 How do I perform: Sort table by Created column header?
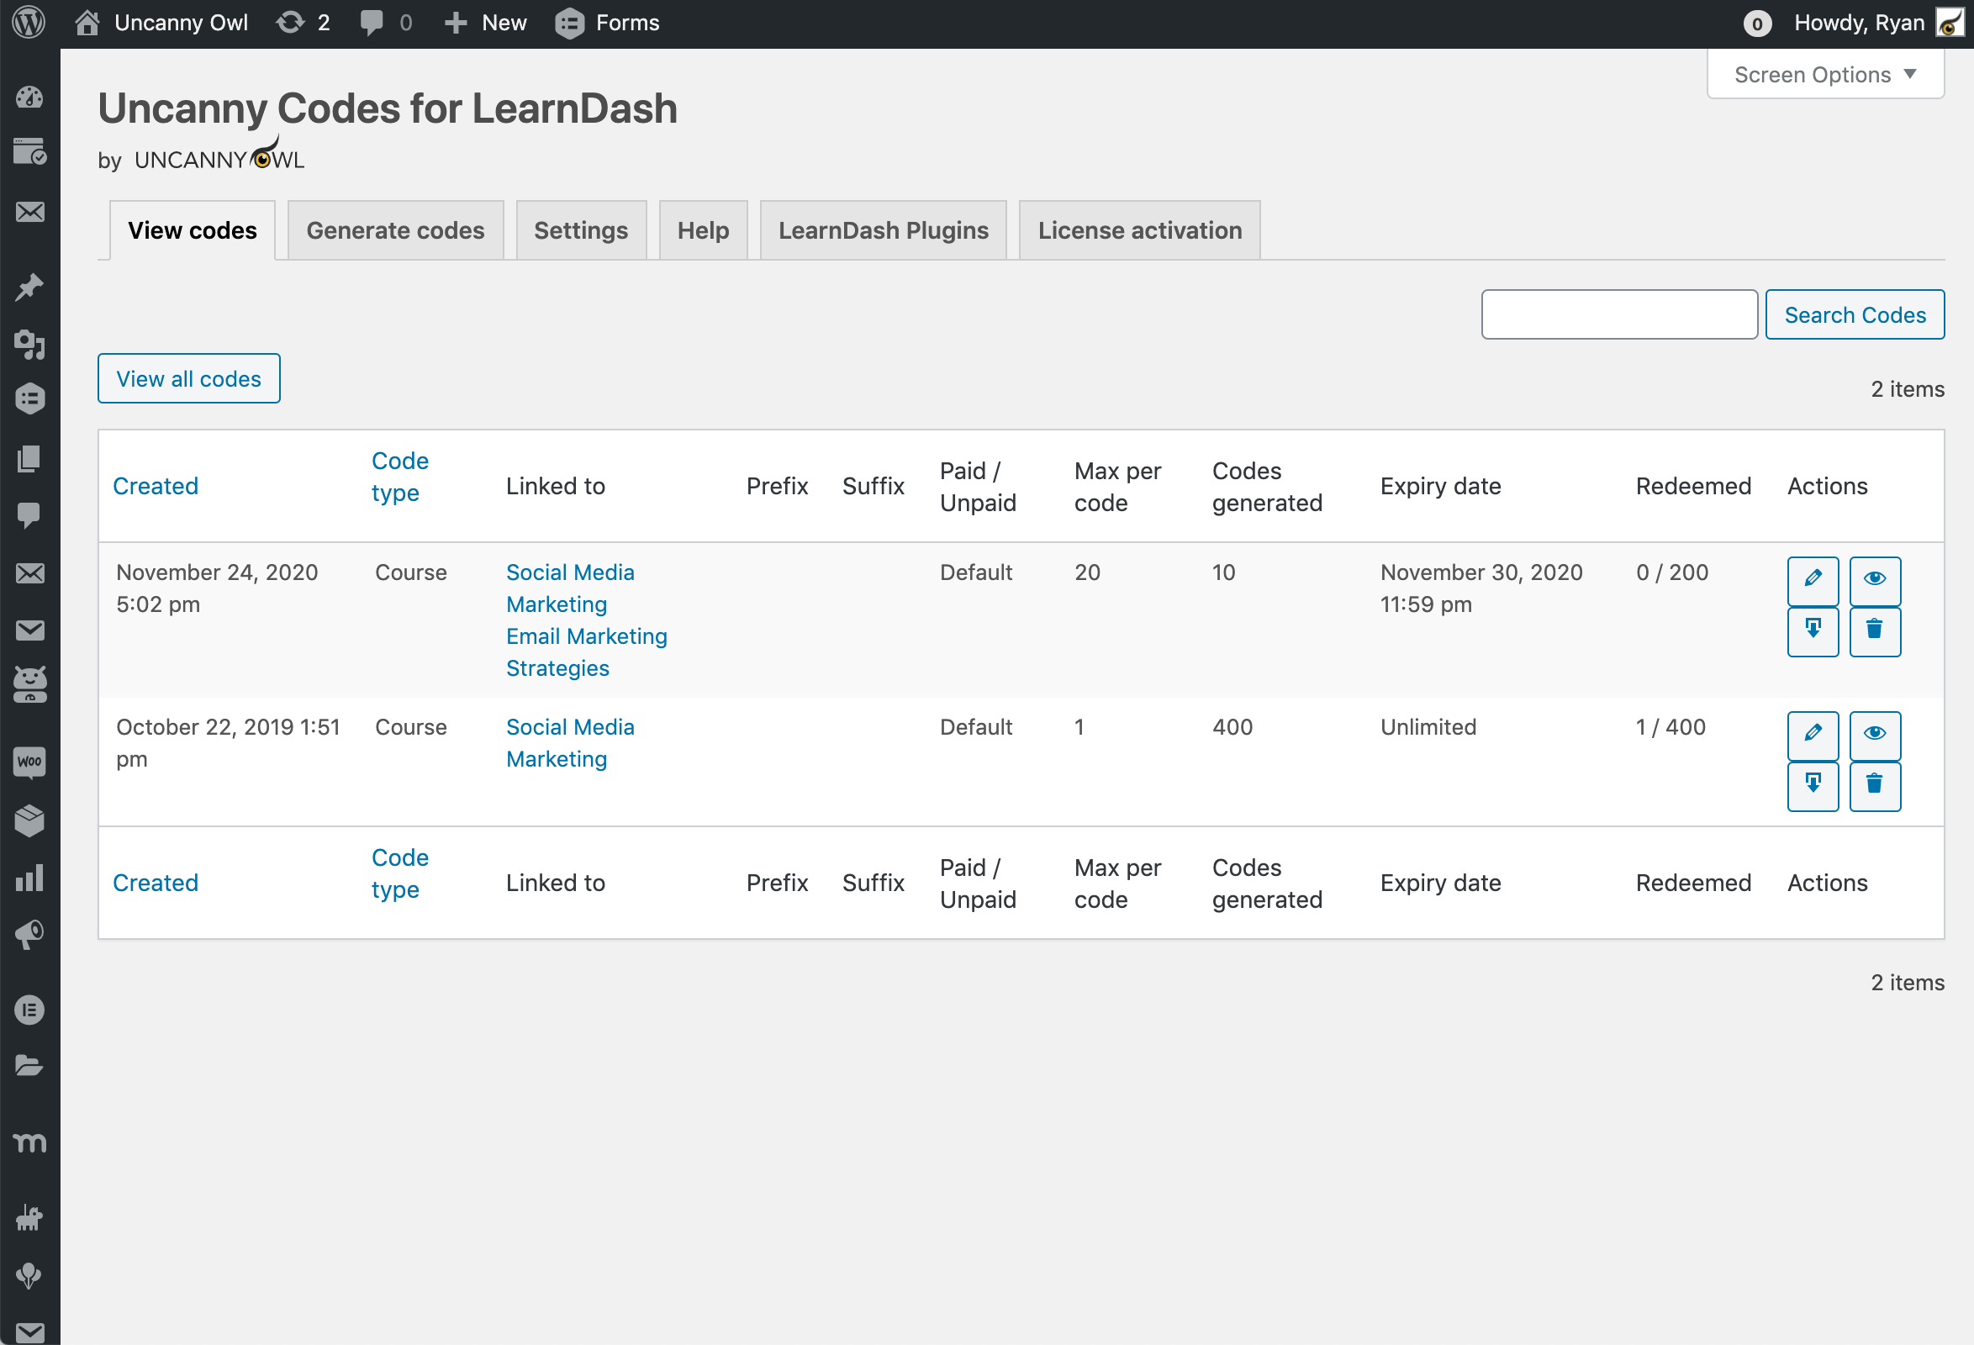point(156,486)
